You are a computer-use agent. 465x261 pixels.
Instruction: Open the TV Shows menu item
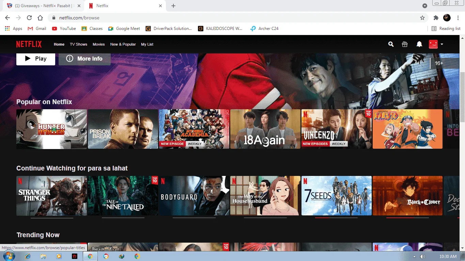coord(79,44)
